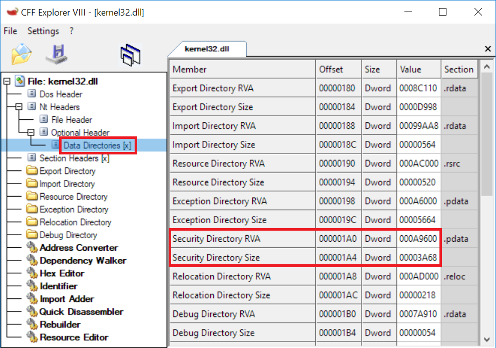Open the Settings menu
Image resolution: width=496 pixels, height=348 pixels.
point(43,31)
